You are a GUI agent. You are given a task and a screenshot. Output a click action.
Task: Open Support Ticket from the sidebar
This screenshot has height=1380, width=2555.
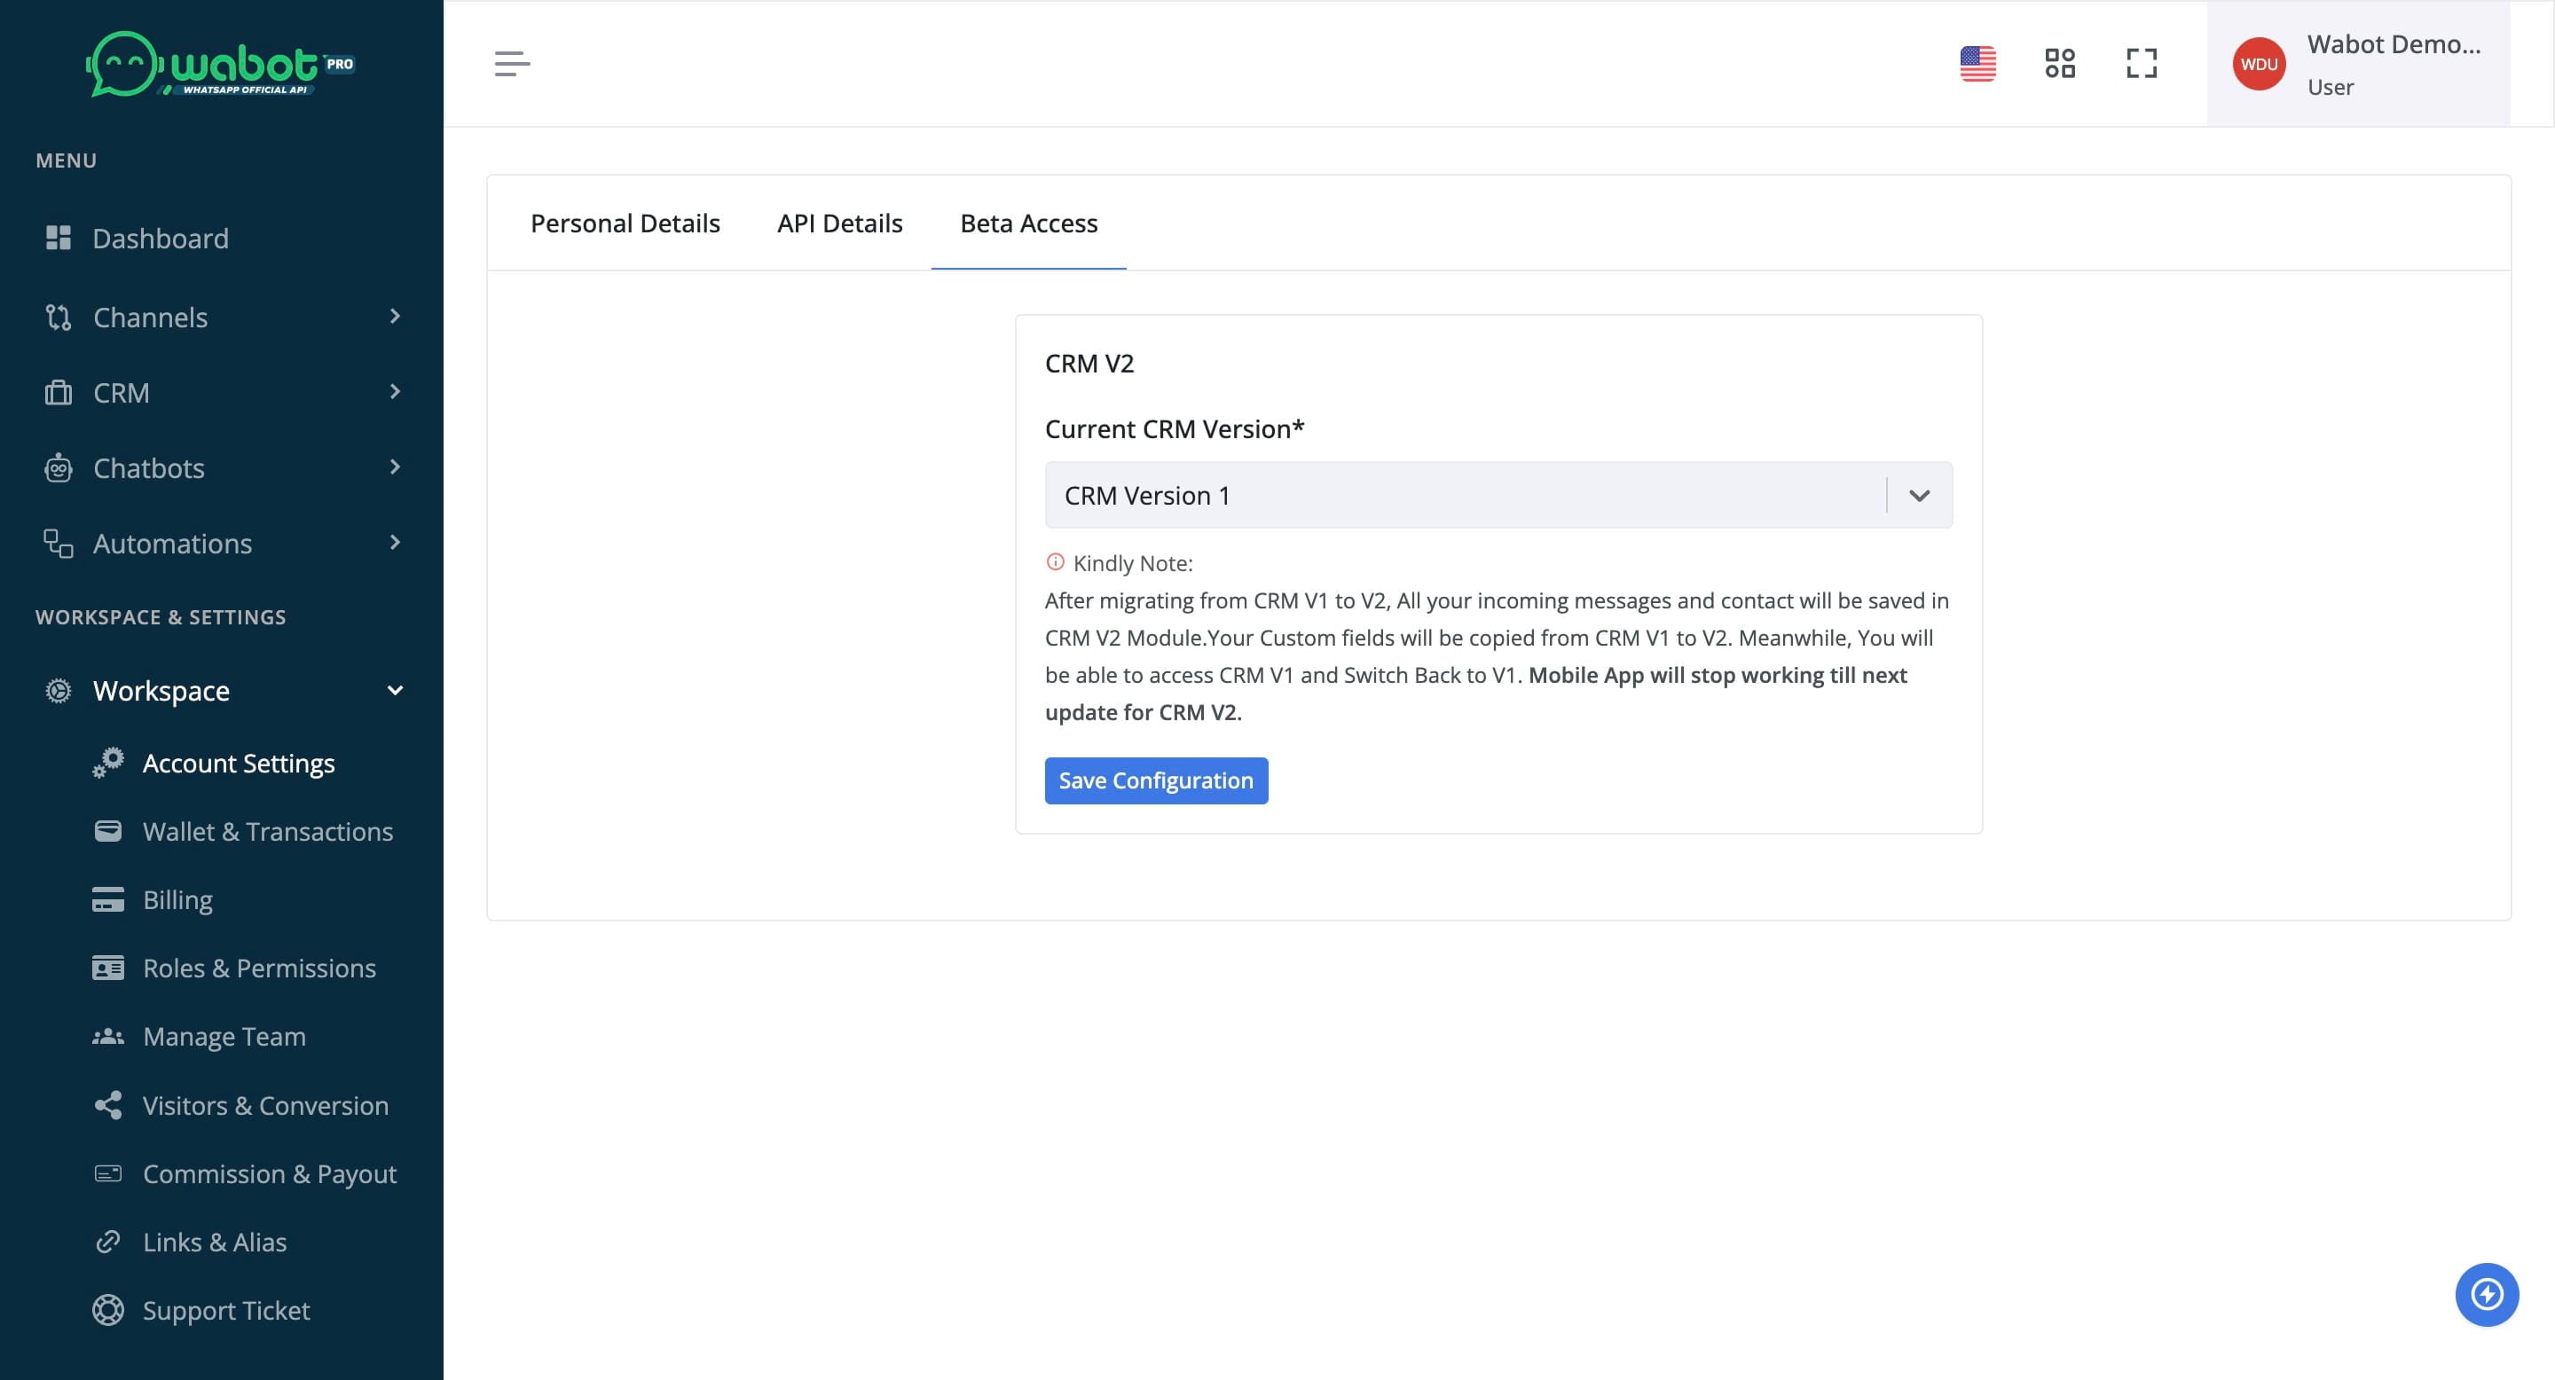point(225,1310)
